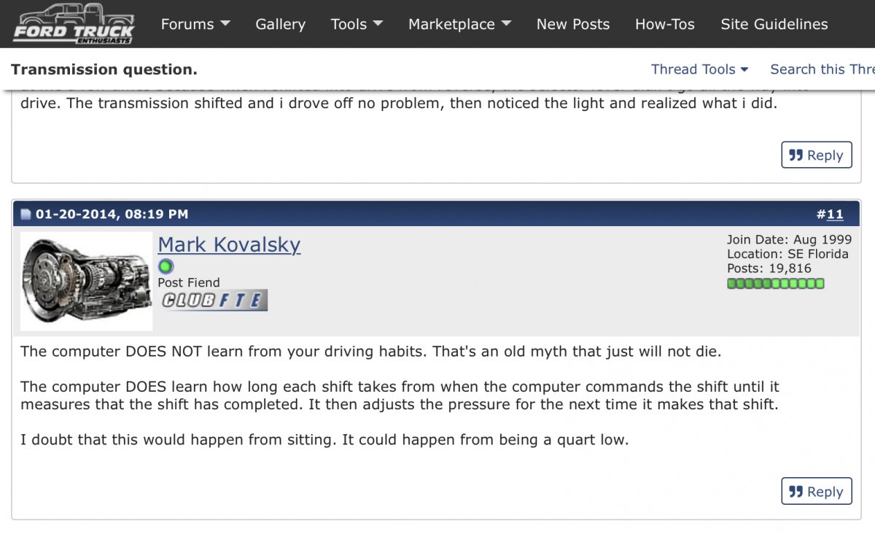Click Reply on the upper post

(x=816, y=155)
